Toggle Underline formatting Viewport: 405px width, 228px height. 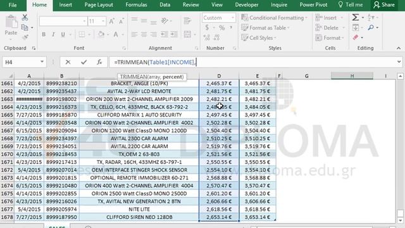[x=63, y=34]
